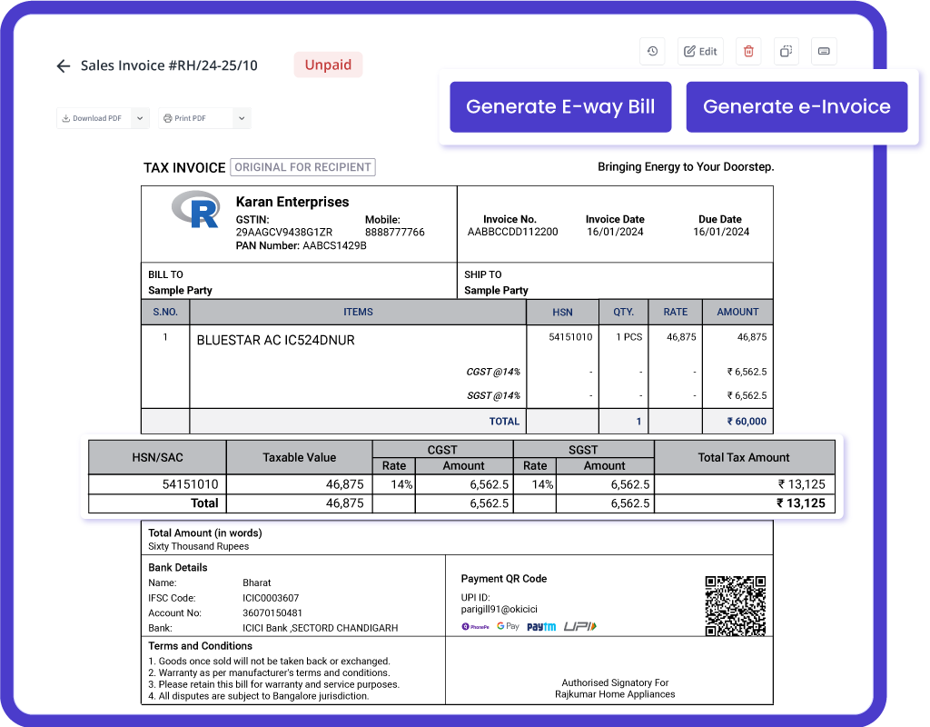Click the back arrow beside Sales Invoice
The height and width of the screenshot is (727, 930).
pos(64,65)
